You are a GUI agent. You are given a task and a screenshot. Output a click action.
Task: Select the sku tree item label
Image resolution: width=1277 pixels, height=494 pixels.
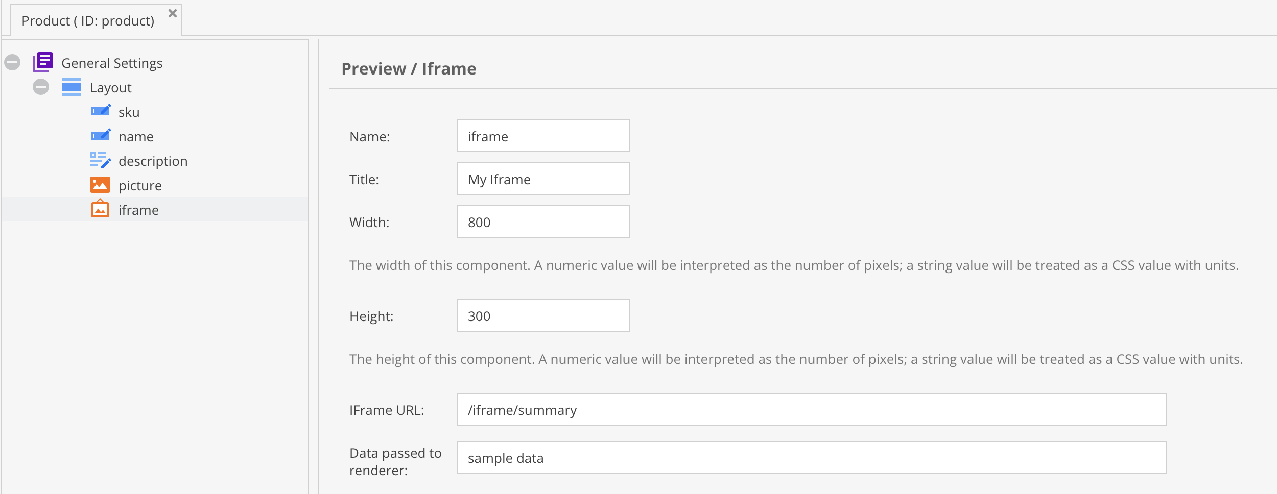click(129, 112)
